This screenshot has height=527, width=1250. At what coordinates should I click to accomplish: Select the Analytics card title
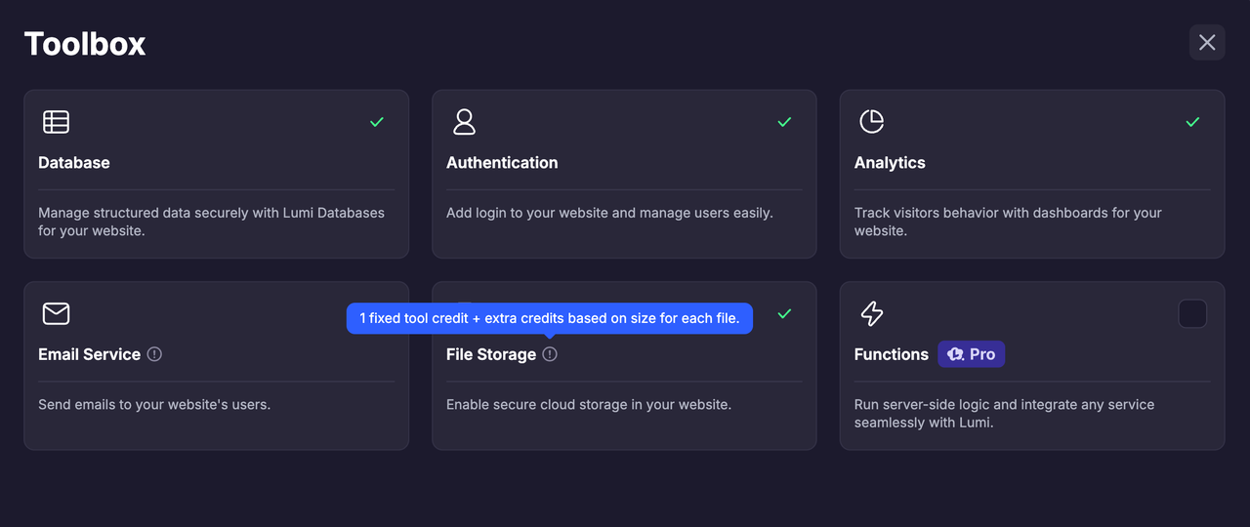click(890, 163)
